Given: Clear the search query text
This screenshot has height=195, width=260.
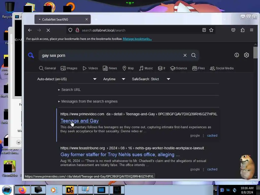Looking at the screenshot, I should (x=185, y=55).
